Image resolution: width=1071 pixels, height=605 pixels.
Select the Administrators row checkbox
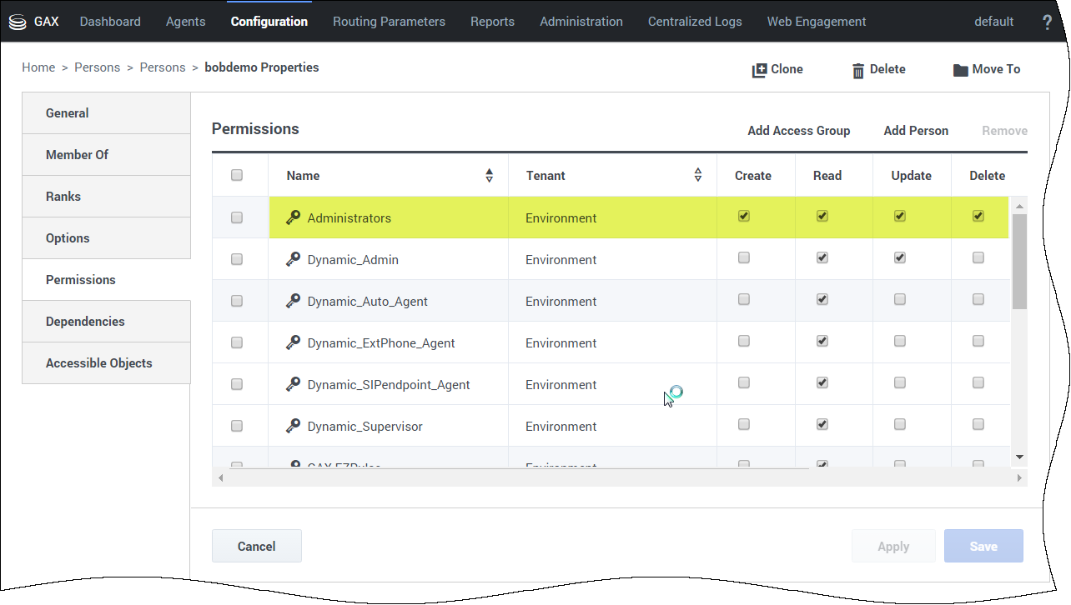point(237,217)
